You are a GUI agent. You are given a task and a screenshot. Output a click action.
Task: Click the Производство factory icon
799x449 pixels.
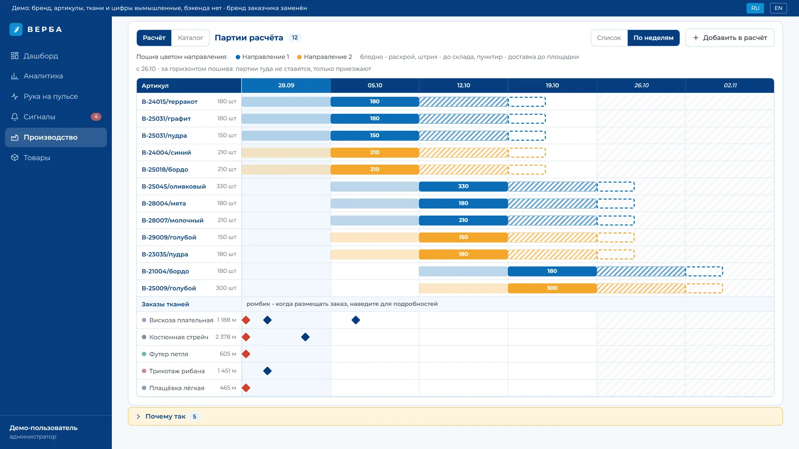pos(14,137)
